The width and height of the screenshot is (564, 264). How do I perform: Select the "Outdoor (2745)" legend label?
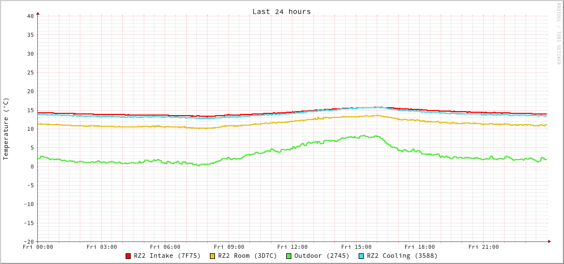point(321,256)
